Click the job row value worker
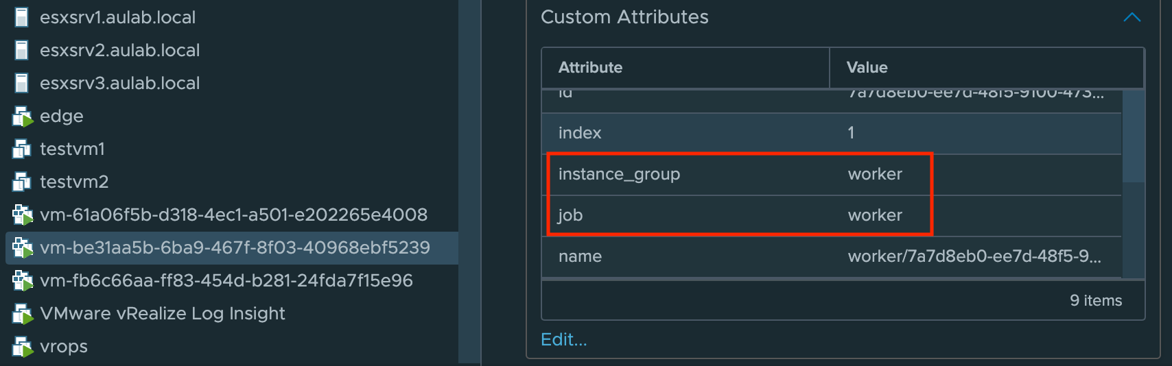 pos(875,215)
